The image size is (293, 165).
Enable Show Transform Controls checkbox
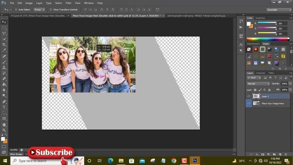pyautogui.click(x=51, y=10)
